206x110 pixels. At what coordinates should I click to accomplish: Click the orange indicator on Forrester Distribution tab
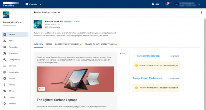81,44
